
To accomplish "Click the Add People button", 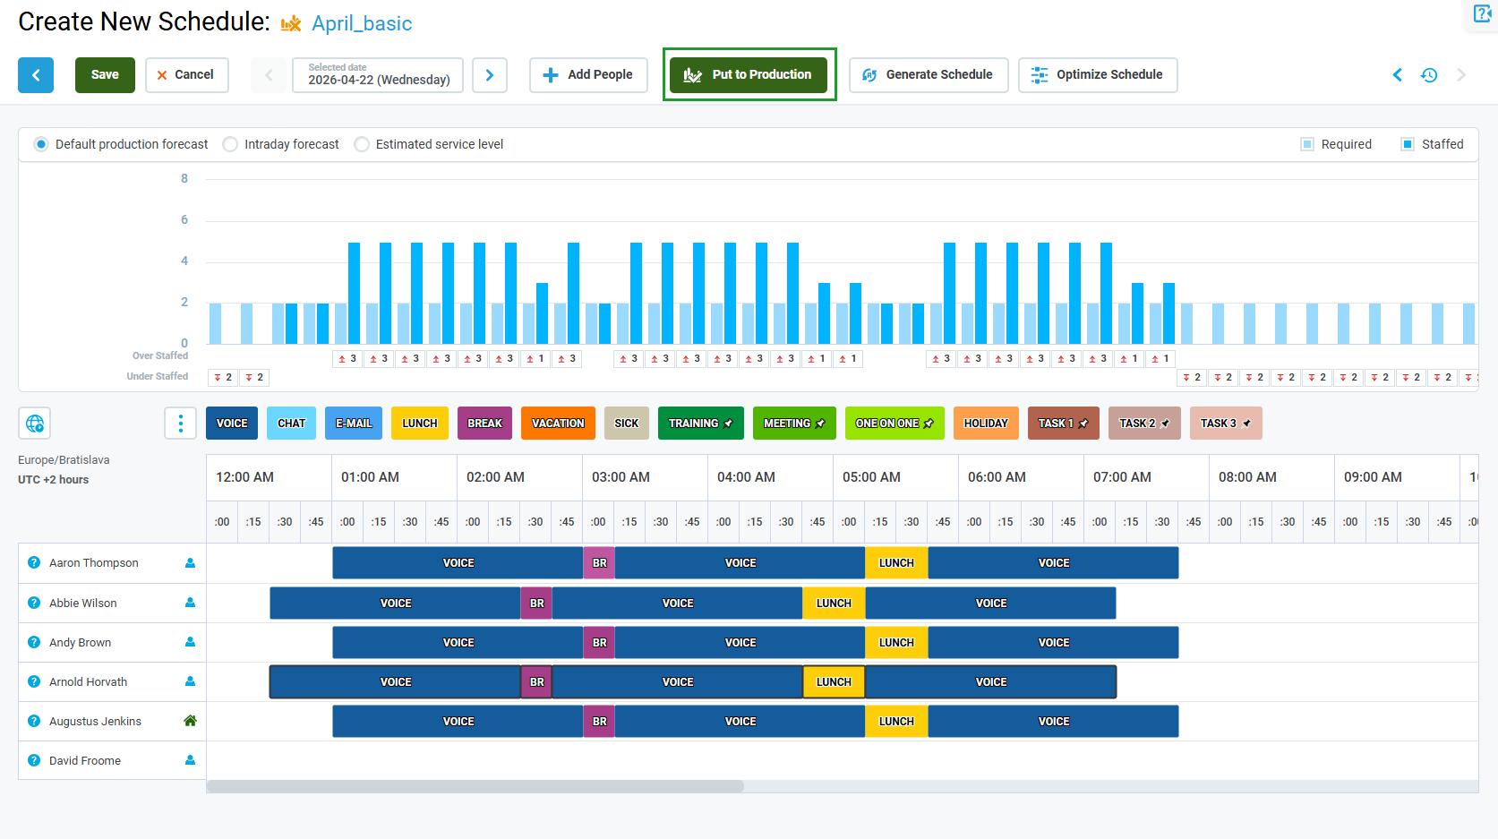I will [x=588, y=75].
